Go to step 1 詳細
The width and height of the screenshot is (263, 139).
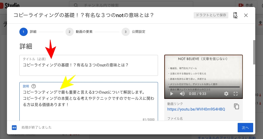pyautogui.click(x=23, y=32)
